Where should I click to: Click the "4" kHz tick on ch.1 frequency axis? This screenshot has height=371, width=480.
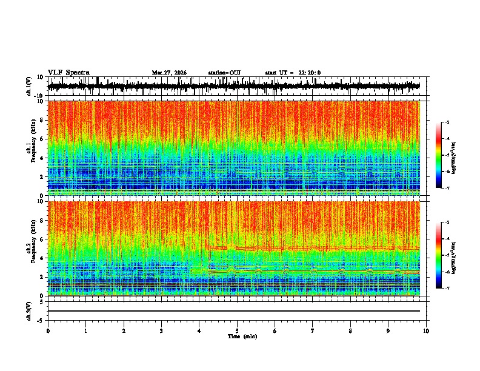(42, 158)
